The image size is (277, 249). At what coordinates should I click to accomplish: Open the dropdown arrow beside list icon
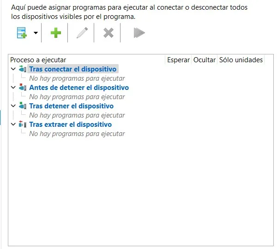(36, 33)
